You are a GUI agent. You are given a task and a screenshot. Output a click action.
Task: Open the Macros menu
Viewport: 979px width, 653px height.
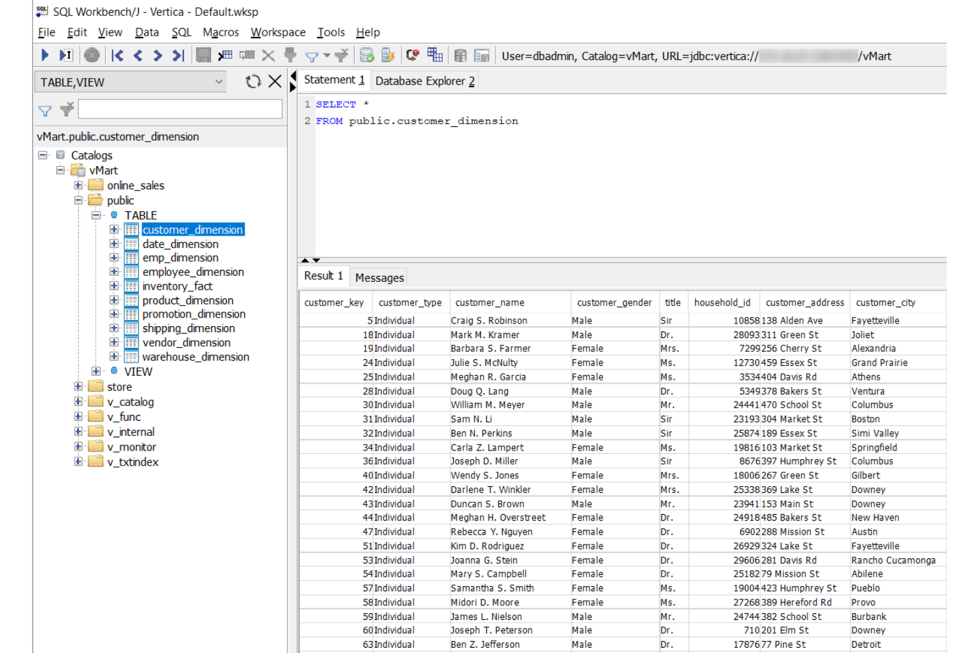tap(220, 32)
